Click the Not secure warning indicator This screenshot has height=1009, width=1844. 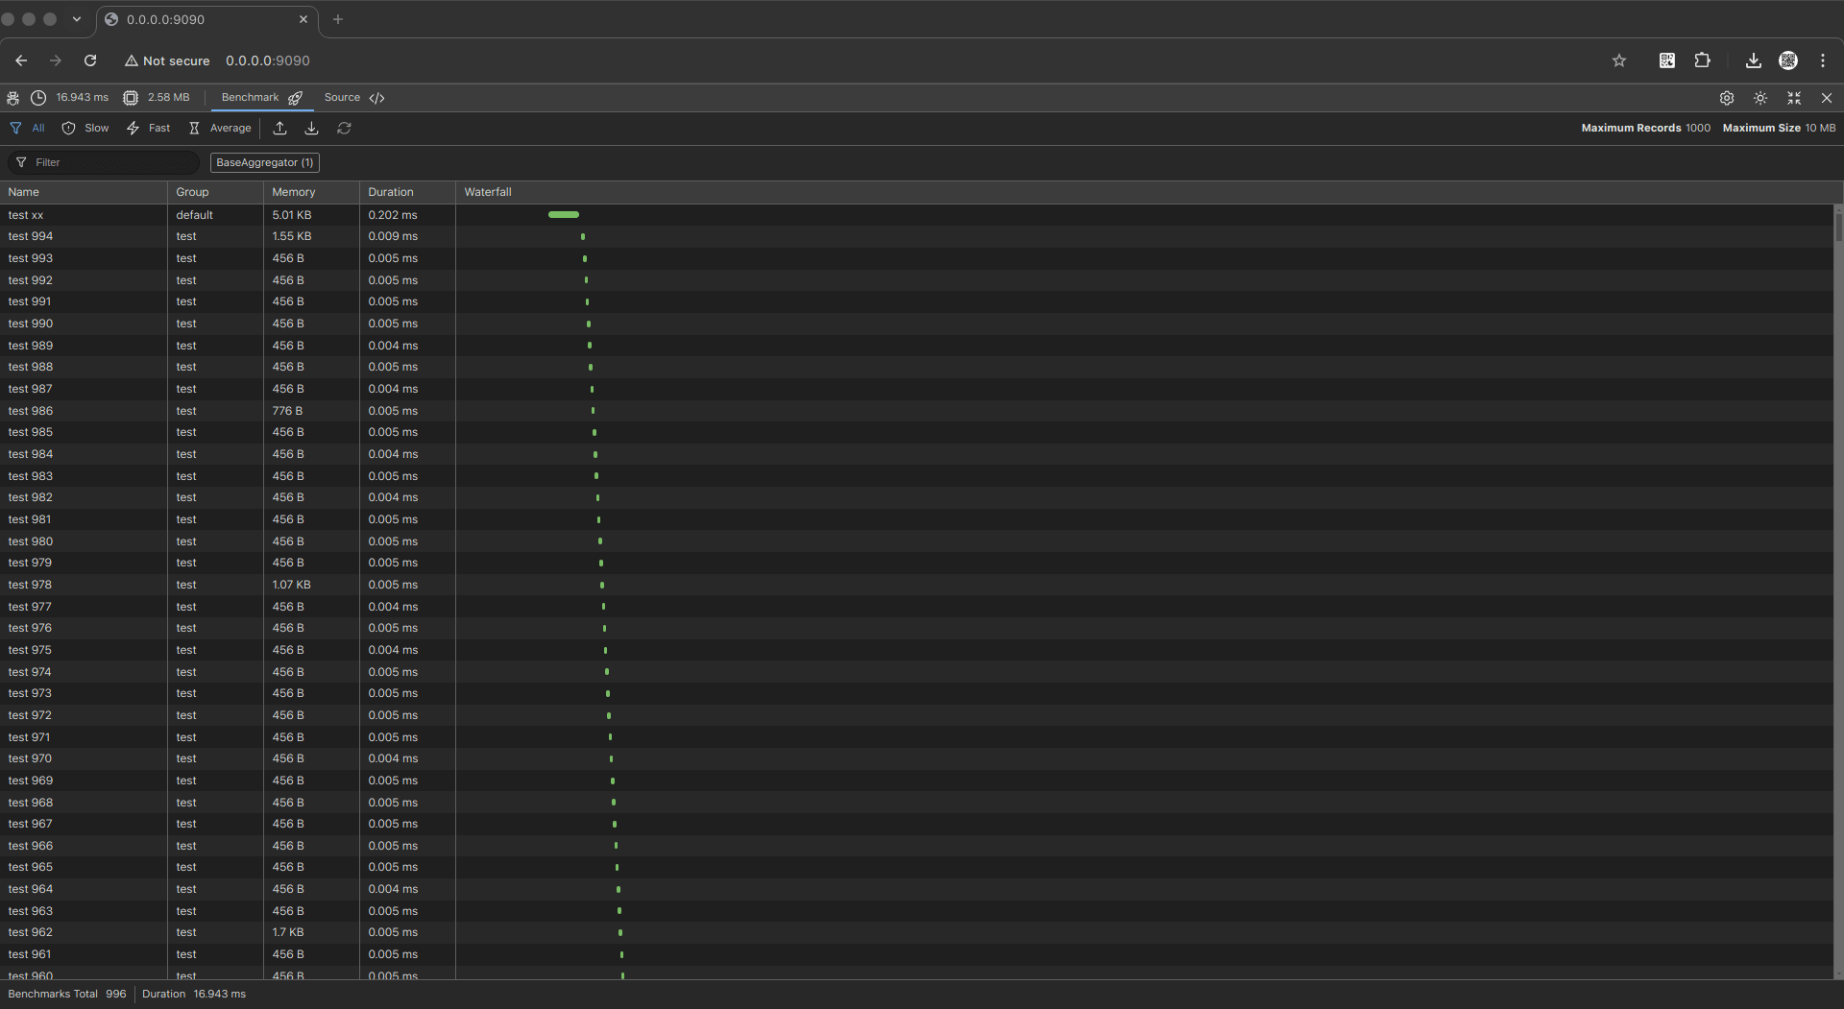167,60
